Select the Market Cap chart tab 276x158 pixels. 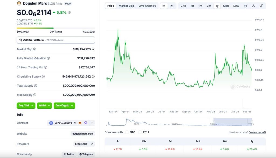[126, 6]
